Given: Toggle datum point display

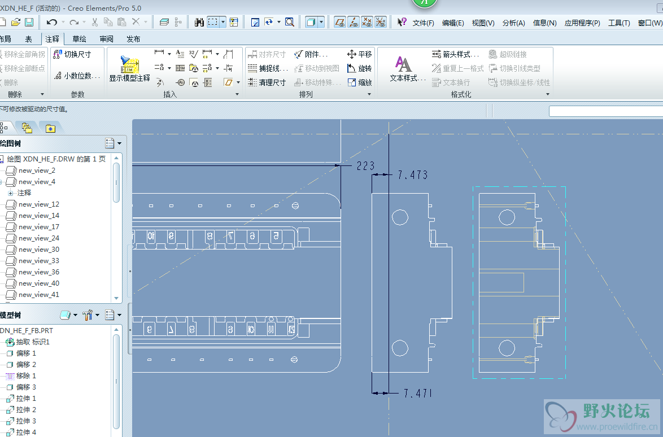Looking at the screenshot, I should click(x=367, y=22).
